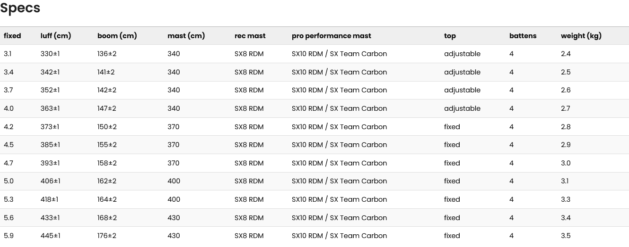Viewport: 629px width, 247px height.
Task: Select the boom (cm) column header
Action: (117, 36)
